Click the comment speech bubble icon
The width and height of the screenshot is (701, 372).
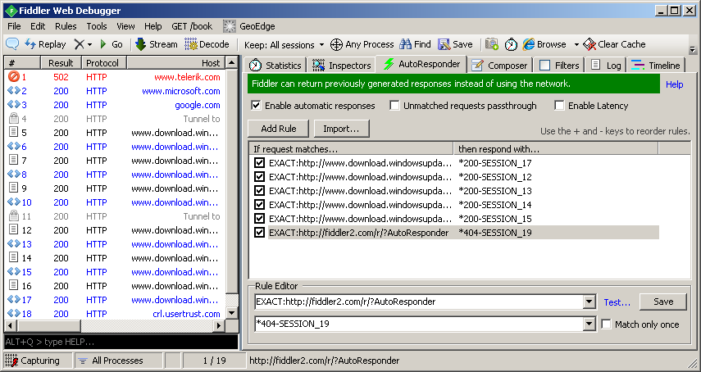pos(12,44)
